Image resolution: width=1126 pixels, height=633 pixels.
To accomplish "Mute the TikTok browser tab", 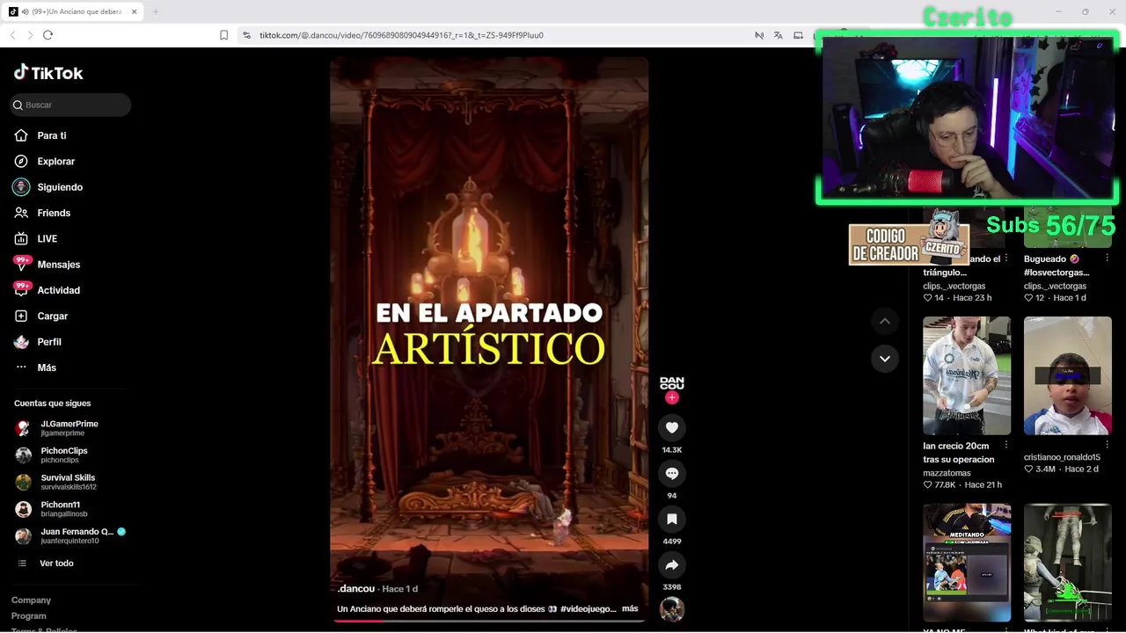I will click(25, 11).
